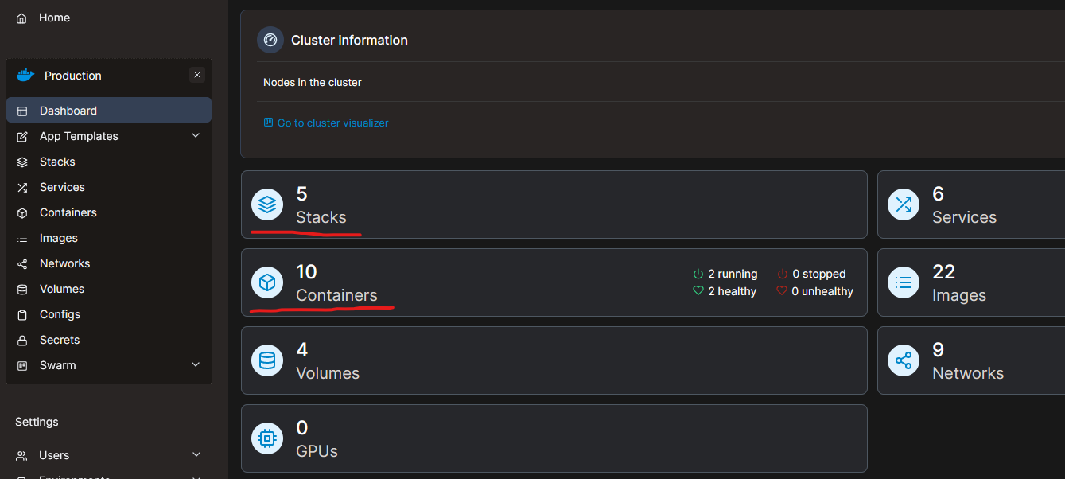Screen dimensions: 1065x479
Task: Select Services in the sidebar
Action: click(61, 187)
